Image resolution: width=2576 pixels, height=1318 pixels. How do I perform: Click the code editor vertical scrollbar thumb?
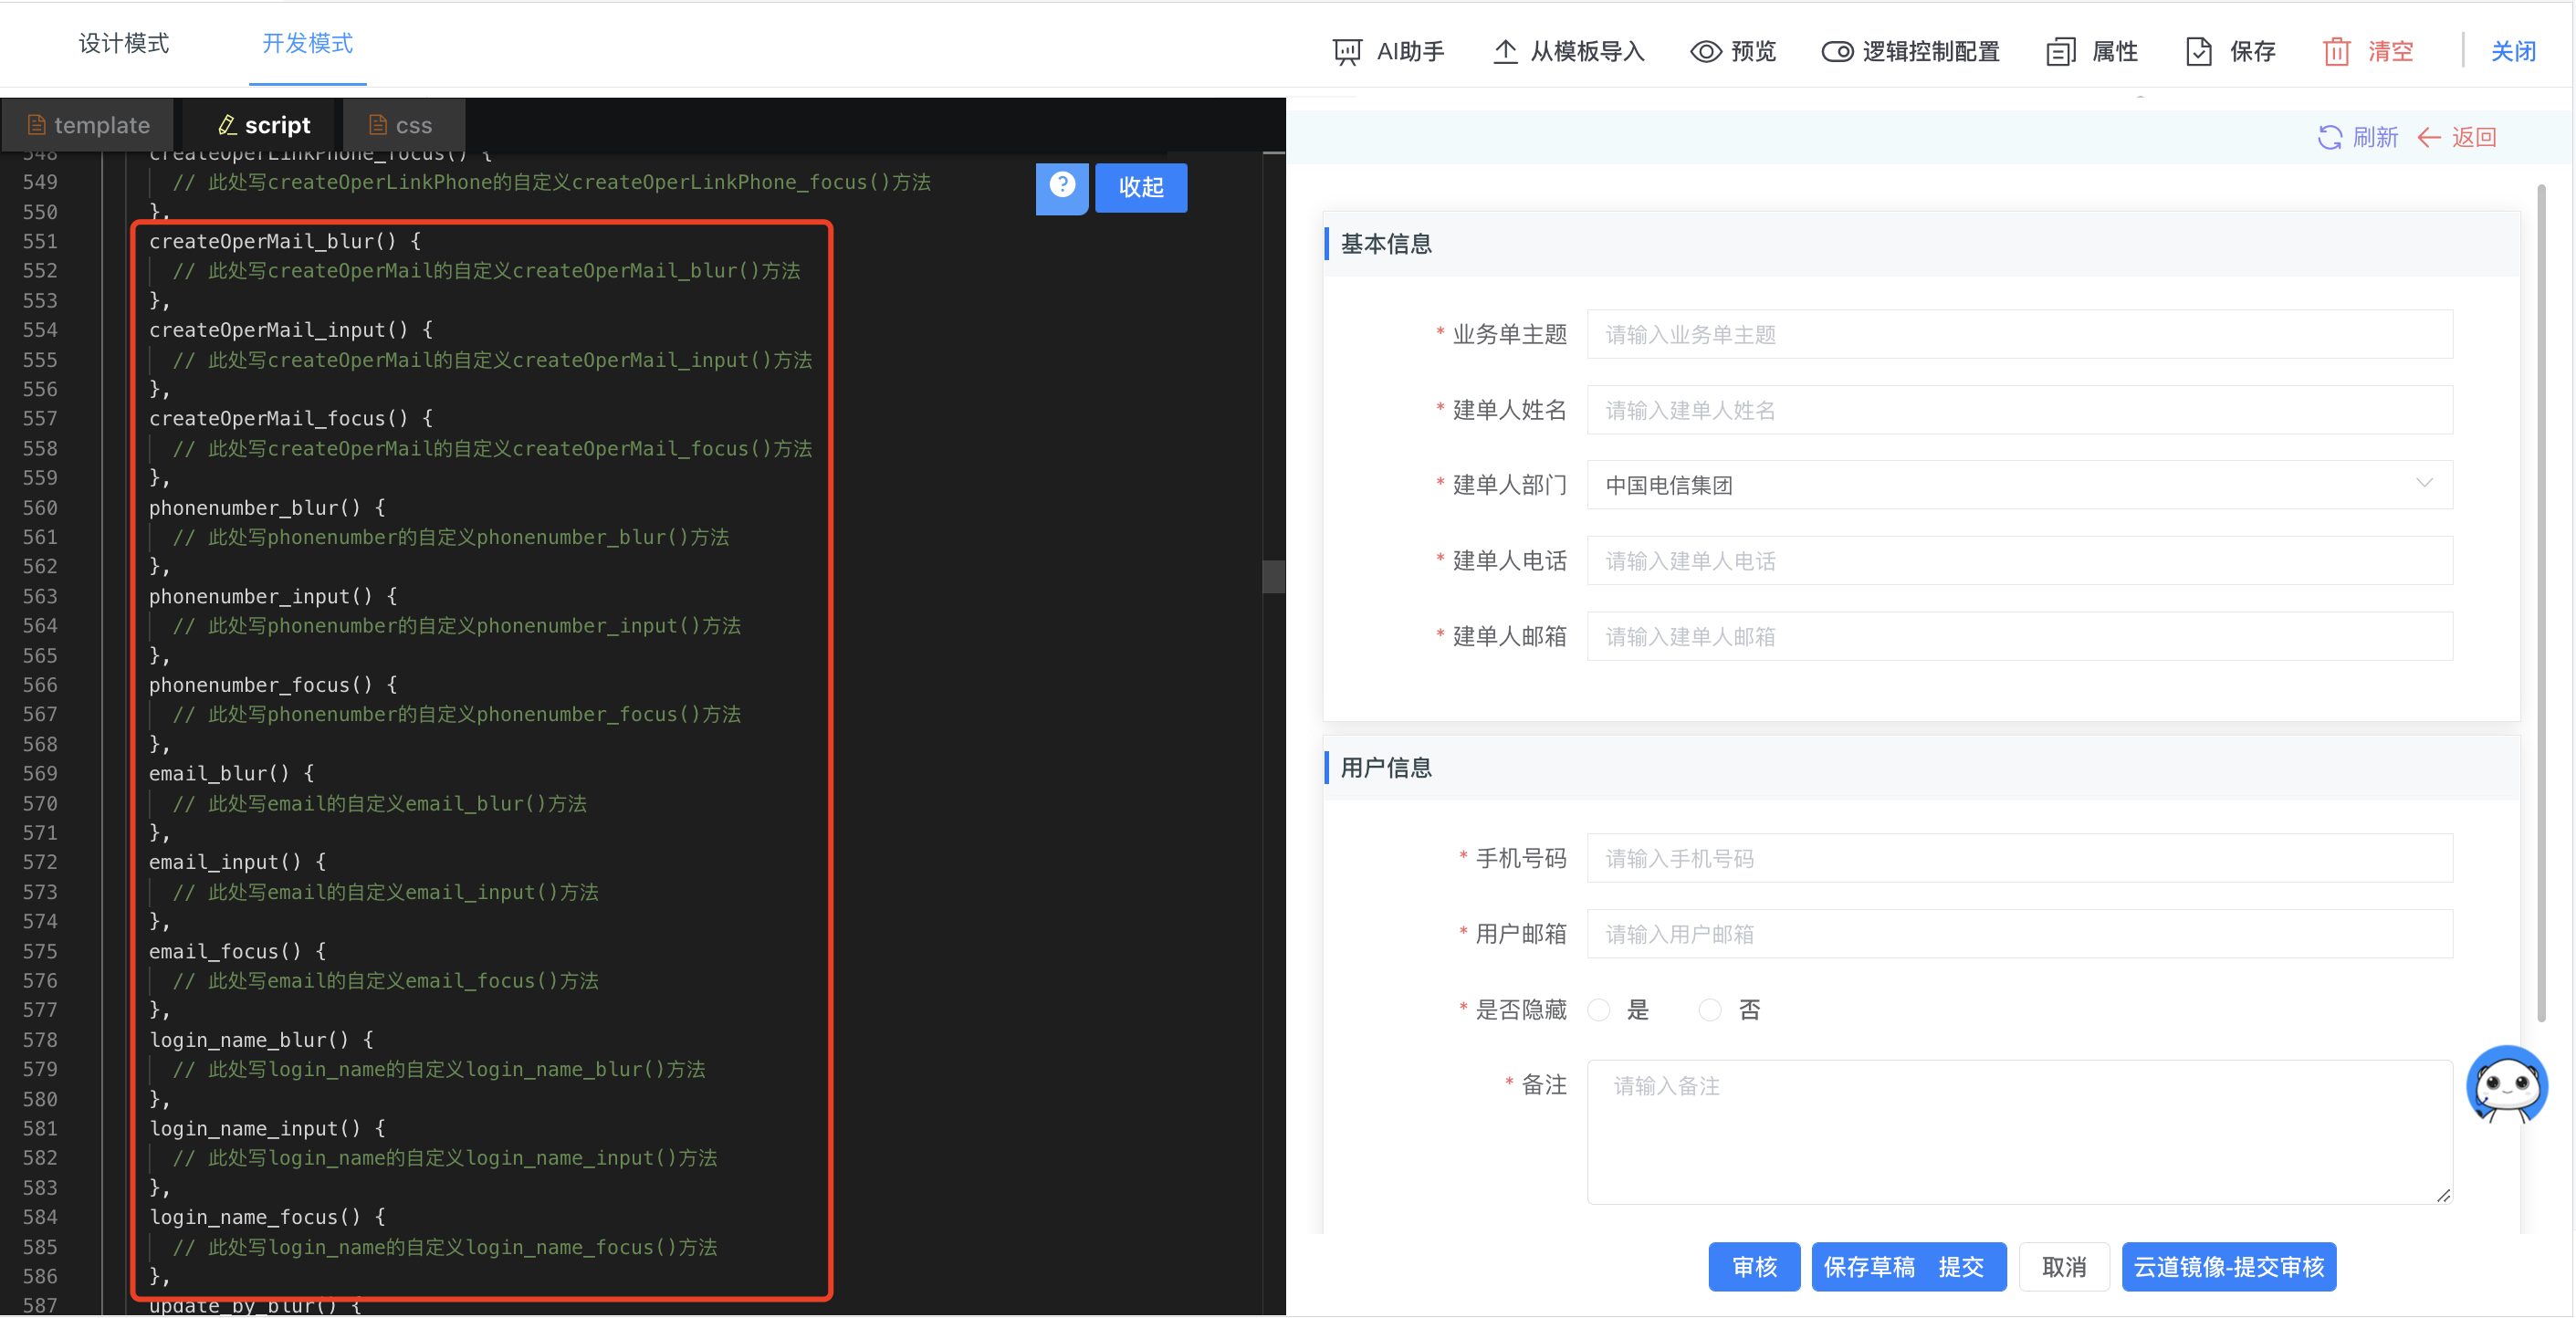[x=1273, y=577]
